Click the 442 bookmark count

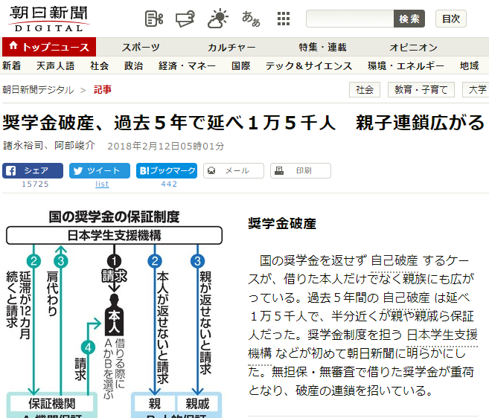[169, 184]
